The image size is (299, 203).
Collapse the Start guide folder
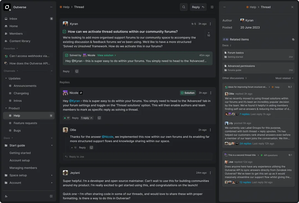click(52, 145)
